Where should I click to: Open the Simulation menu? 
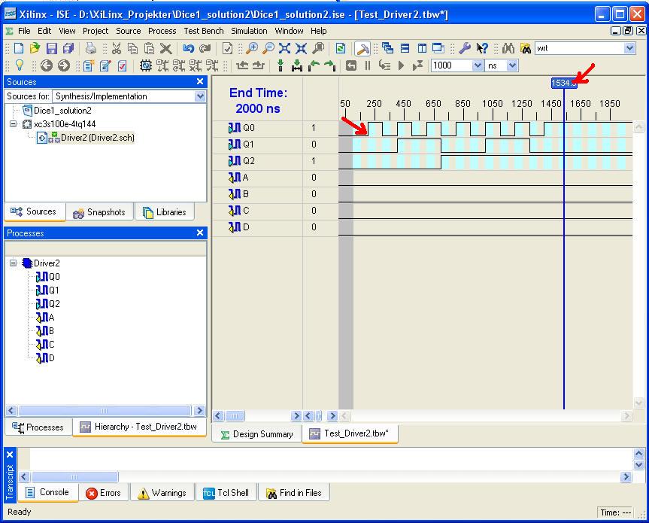coord(249,31)
